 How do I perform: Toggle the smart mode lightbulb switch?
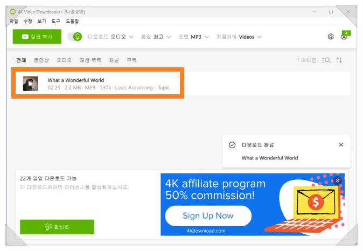coord(75,37)
